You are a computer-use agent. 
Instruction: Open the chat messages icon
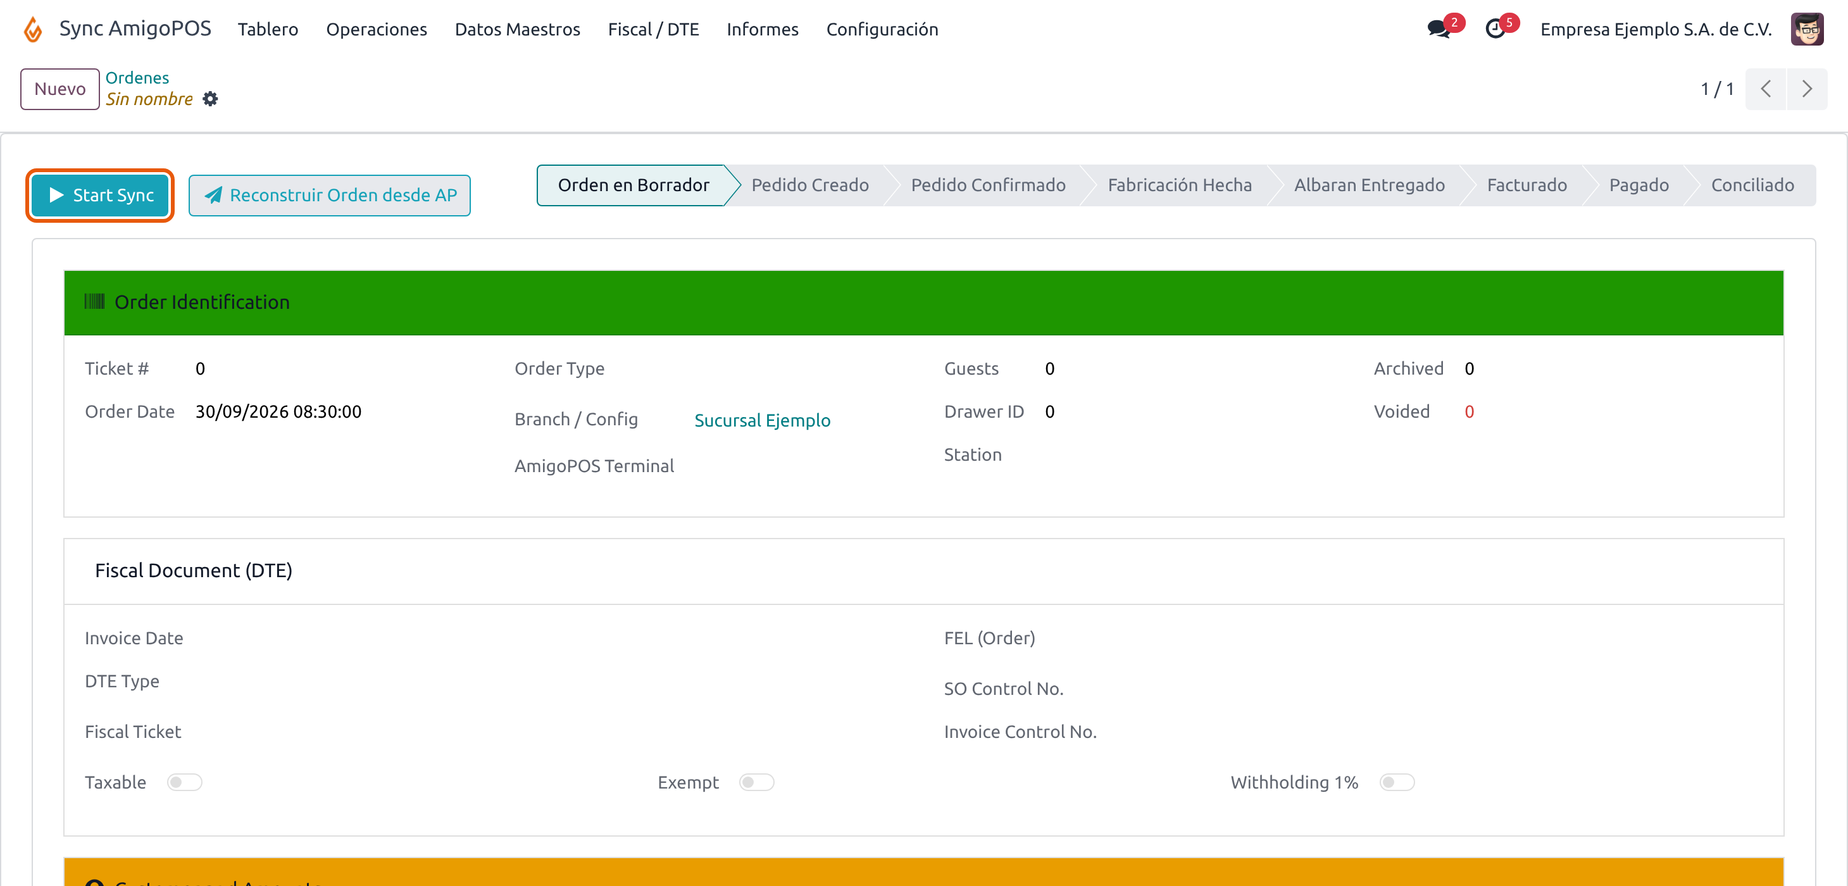1439,28
